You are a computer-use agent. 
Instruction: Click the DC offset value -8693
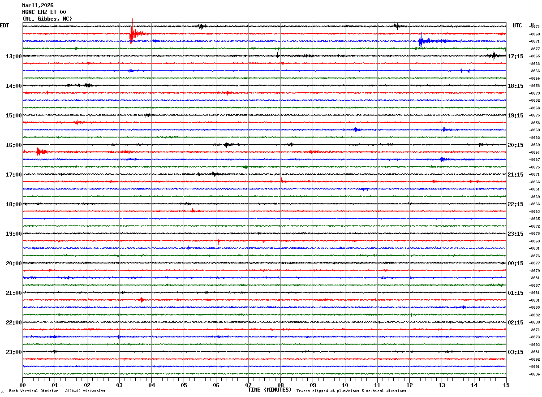[x=535, y=345]
